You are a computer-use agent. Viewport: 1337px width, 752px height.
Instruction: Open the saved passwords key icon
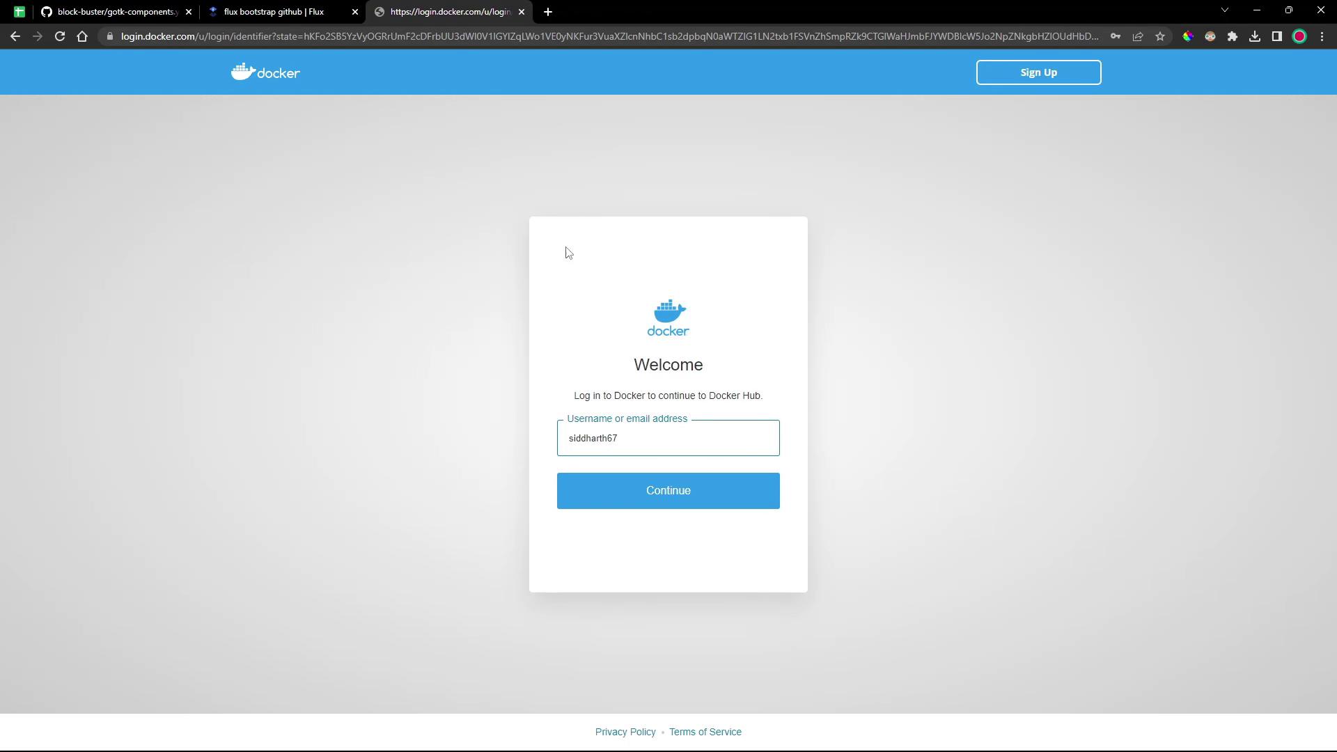[x=1116, y=36]
